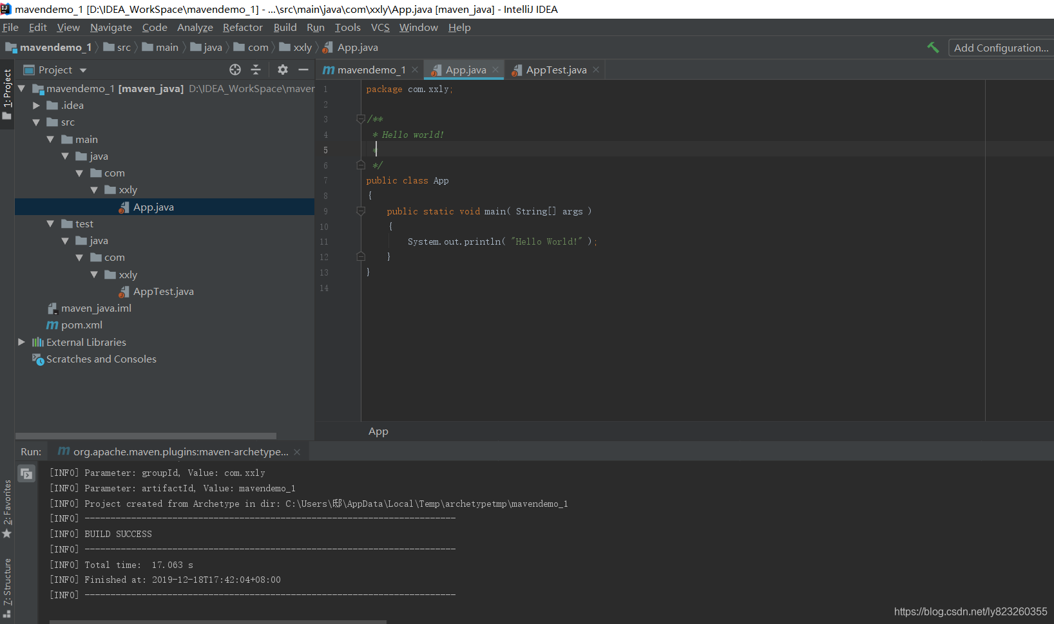Image resolution: width=1054 pixels, height=624 pixels.
Task: Open the Project view dropdown
Action: pos(83,70)
